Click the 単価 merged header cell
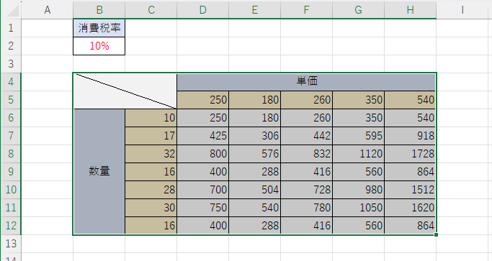The width and height of the screenshot is (492, 261). [307, 82]
